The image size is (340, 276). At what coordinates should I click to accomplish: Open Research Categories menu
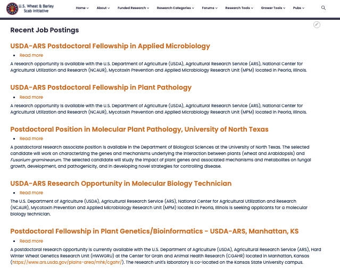(x=175, y=8)
